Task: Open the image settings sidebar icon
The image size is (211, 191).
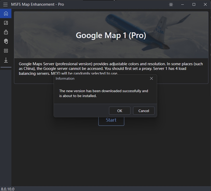Action: tap(6, 23)
